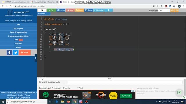Viewport: 186px width, 104px height.
Task: Click the first orange settings icon
Action: point(172,10)
